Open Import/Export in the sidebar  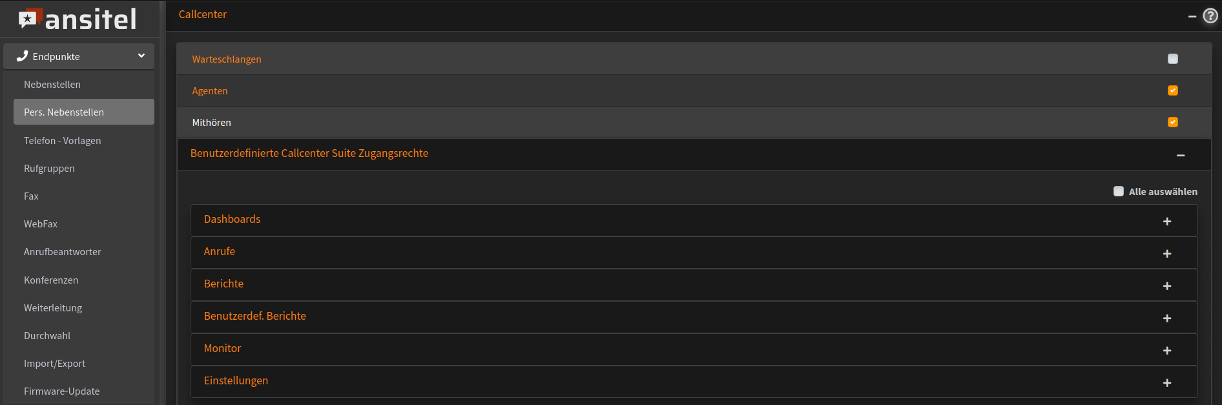(x=55, y=364)
